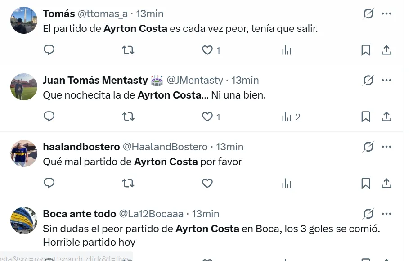View analytics for Juan Tomás Mentasty's tweet

point(287,117)
